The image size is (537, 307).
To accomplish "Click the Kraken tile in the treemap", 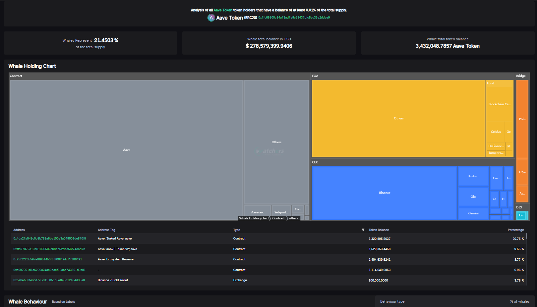I will (x=473, y=176).
